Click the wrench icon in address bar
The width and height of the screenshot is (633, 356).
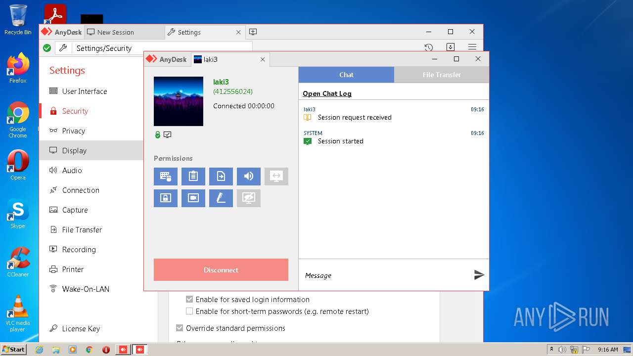click(63, 48)
